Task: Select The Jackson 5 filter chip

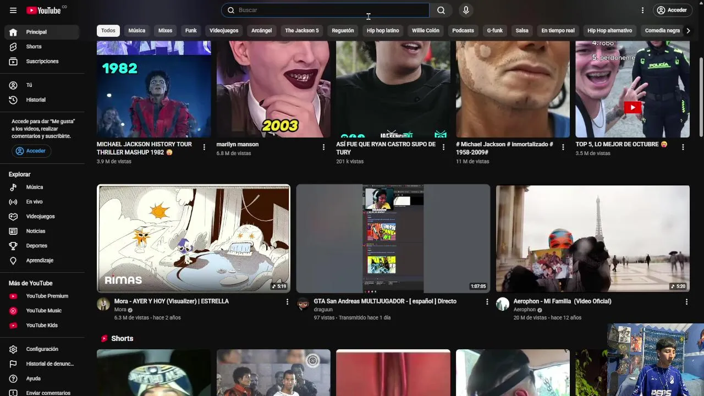Action: 302,31
